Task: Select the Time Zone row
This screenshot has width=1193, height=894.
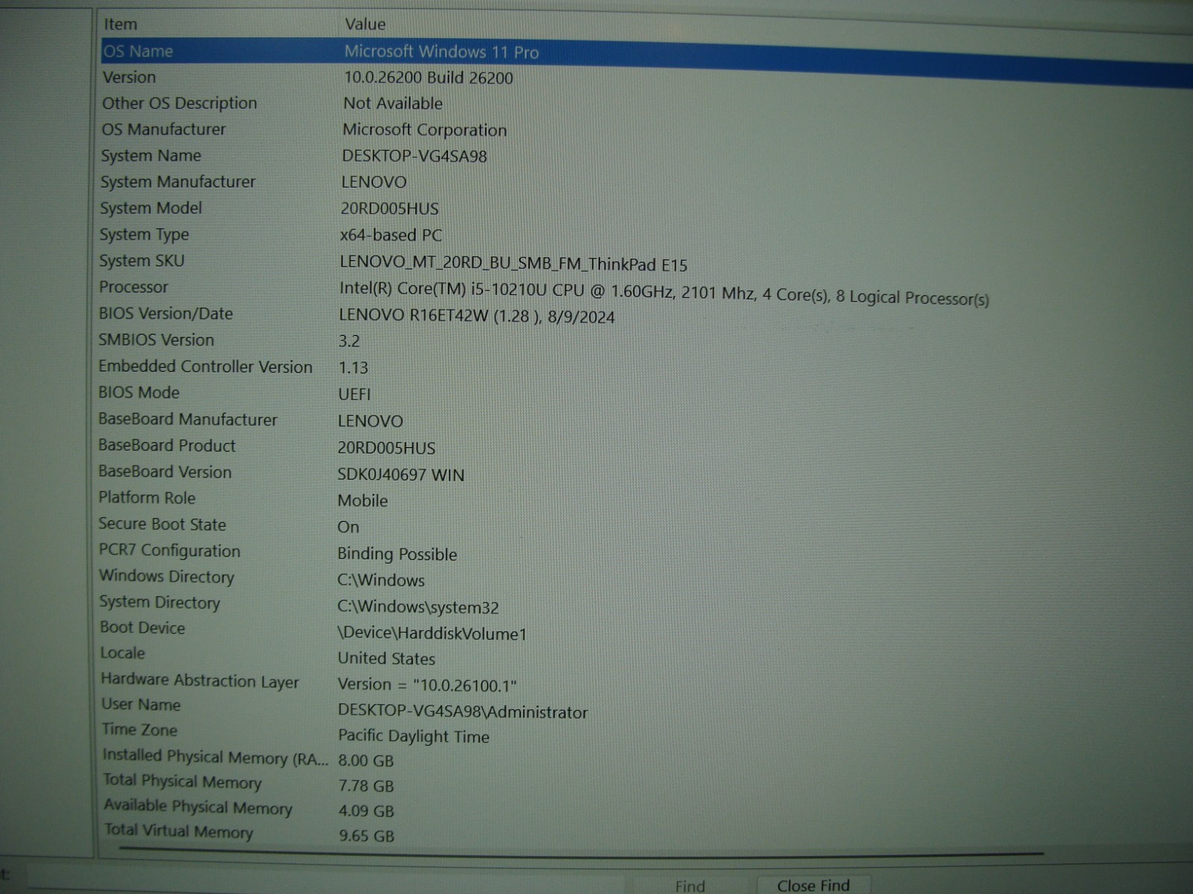Action: (x=139, y=729)
